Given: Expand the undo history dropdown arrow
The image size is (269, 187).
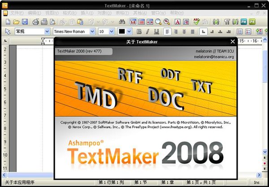Looking at the screenshot, I should (98, 22).
